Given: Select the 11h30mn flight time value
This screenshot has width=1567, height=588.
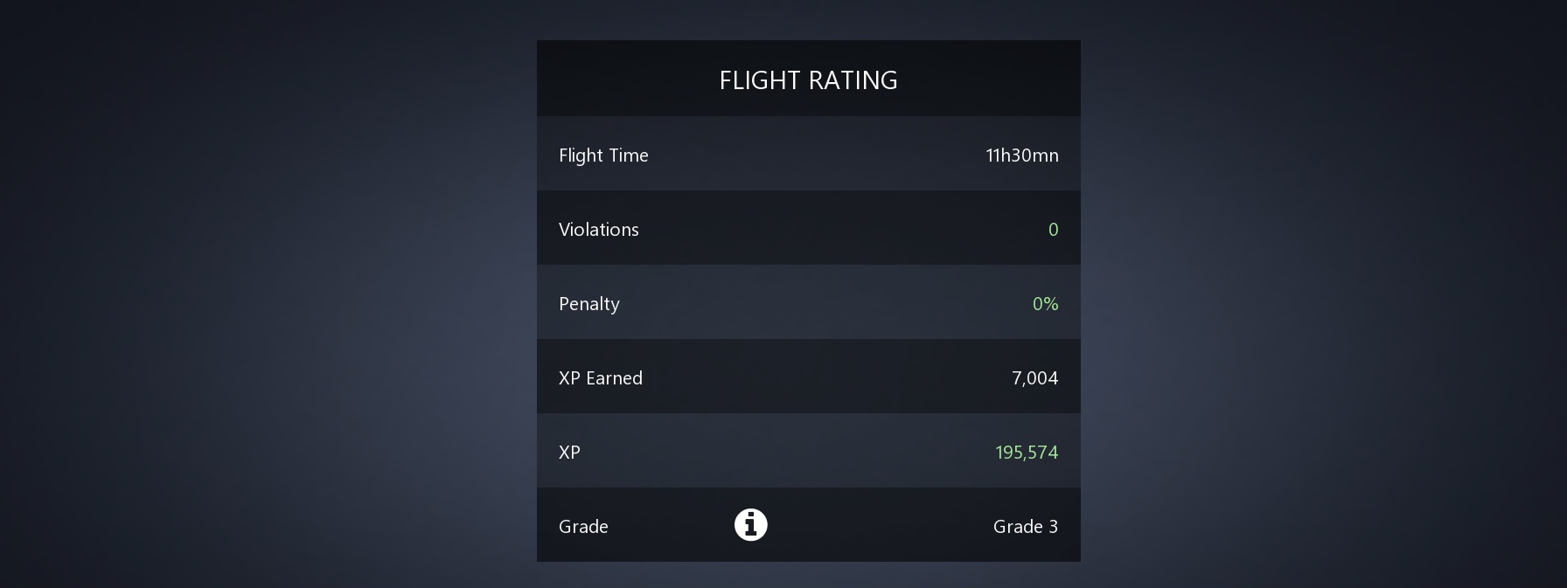Looking at the screenshot, I should pos(1021,155).
